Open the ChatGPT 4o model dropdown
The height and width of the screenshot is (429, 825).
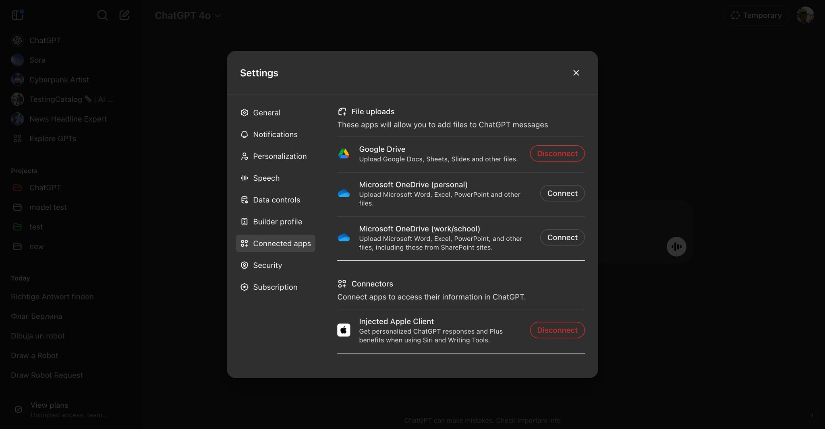pyautogui.click(x=188, y=15)
